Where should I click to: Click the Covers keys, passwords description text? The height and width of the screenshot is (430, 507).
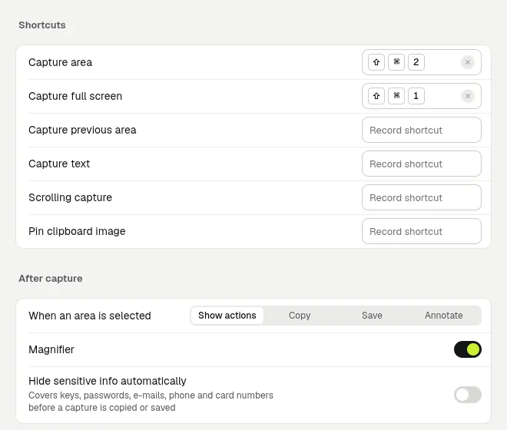coord(151,402)
